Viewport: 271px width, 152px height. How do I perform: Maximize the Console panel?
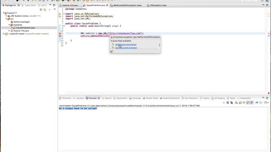click(267, 98)
